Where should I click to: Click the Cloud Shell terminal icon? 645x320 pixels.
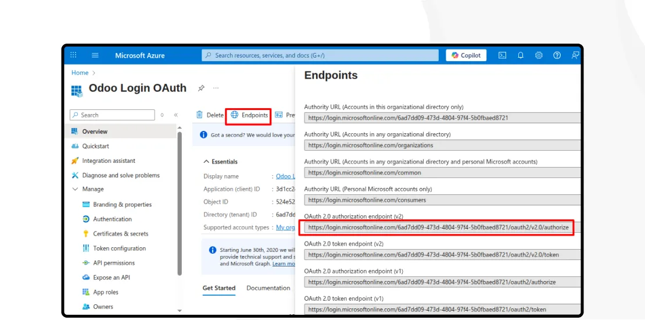pyautogui.click(x=502, y=55)
